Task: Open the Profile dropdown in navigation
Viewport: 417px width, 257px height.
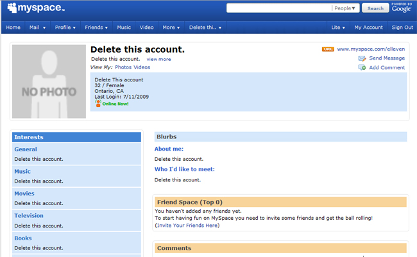Action: point(65,28)
